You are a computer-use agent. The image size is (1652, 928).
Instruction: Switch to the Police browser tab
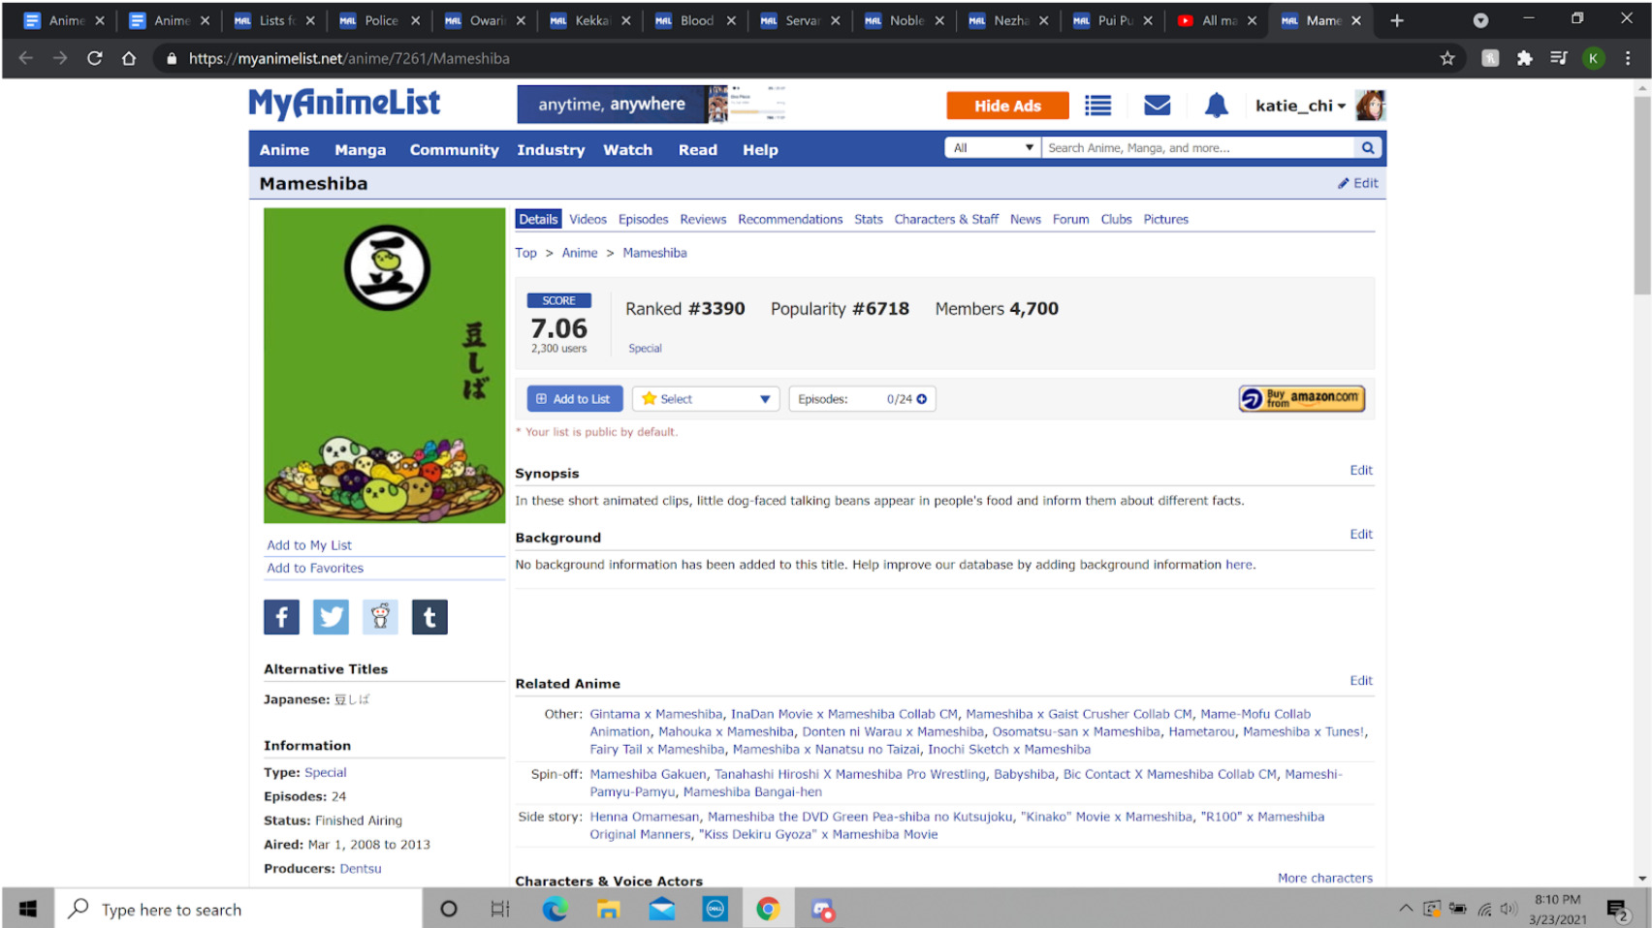(x=381, y=20)
